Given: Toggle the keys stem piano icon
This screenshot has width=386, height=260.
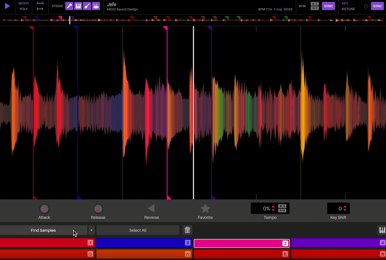Looking at the screenshot, I should coord(78,6).
